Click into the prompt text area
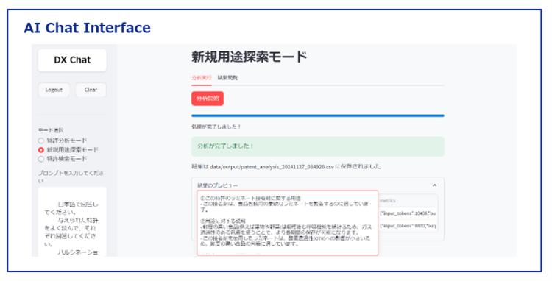 (72, 221)
